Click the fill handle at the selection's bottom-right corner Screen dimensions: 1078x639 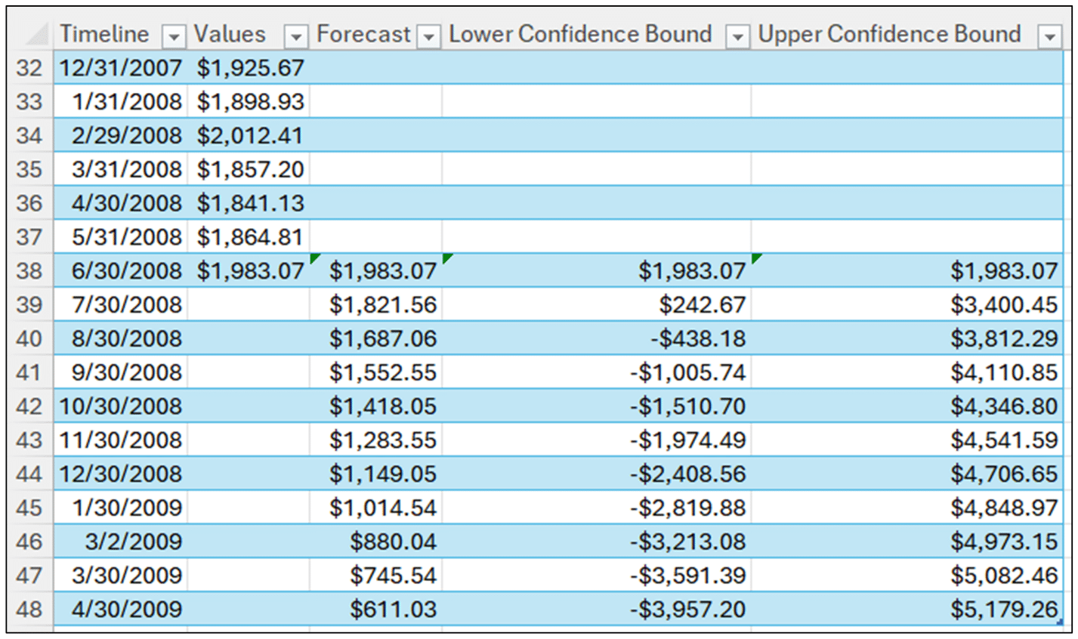click(1059, 621)
